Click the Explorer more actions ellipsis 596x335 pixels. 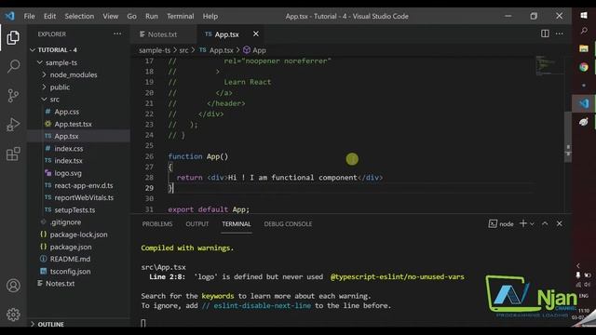click(117, 33)
